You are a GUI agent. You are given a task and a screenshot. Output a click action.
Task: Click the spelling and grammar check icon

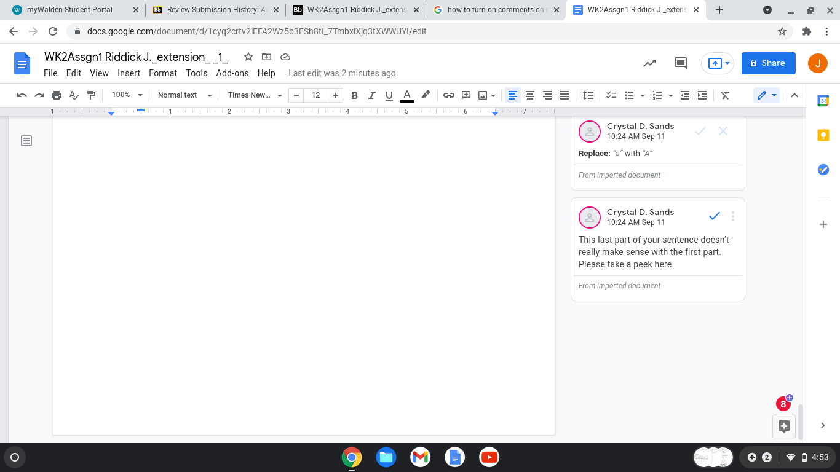pos(74,95)
